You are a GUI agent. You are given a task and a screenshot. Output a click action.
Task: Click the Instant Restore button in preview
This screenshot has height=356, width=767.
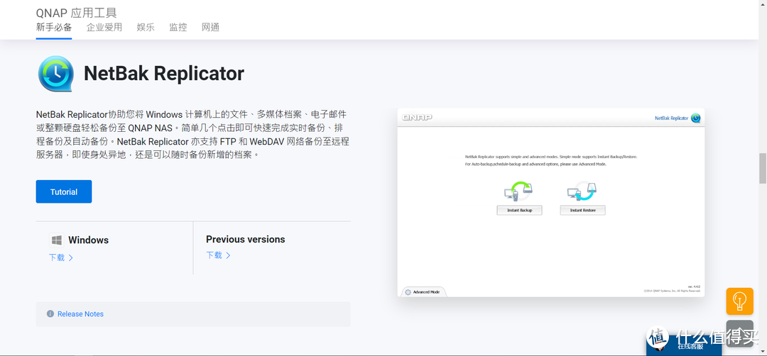point(582,210)
